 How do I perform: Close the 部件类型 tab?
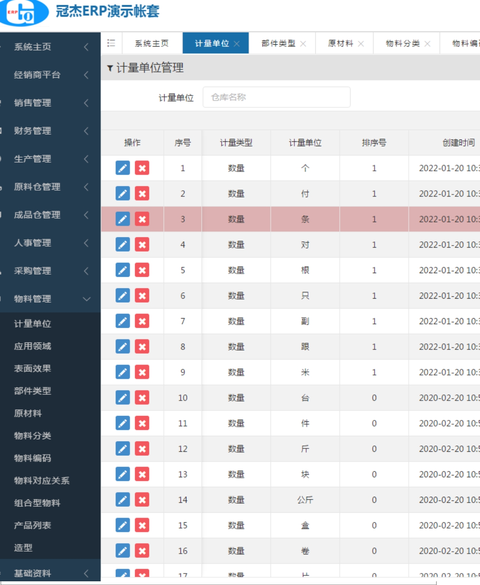(x=303, y=44)
